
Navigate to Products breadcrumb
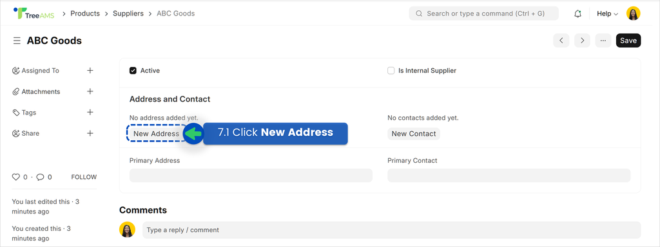[x=85, y=14]
